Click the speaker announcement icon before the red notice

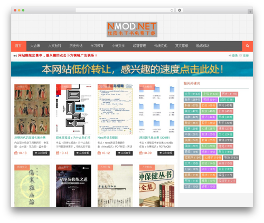(x=15, y=56)
